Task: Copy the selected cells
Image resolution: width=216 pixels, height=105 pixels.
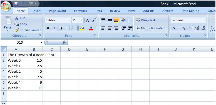Action: (21, 24)
